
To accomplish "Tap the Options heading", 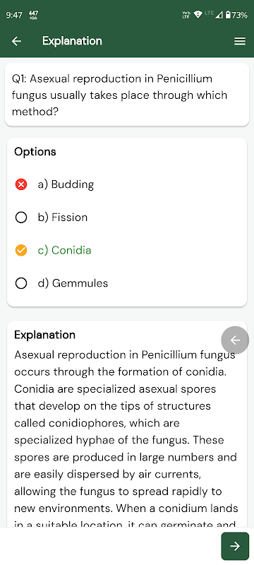I will (35, 152).
